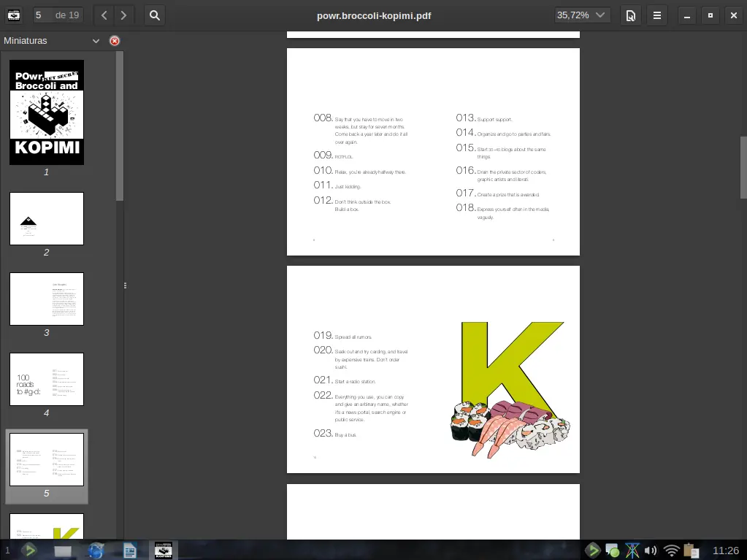Click the thumbnail sidebar scrollbar
Image resolution: width=747 pixels, height=560 pixels.
pyautogui.click(x=120, y=126)
